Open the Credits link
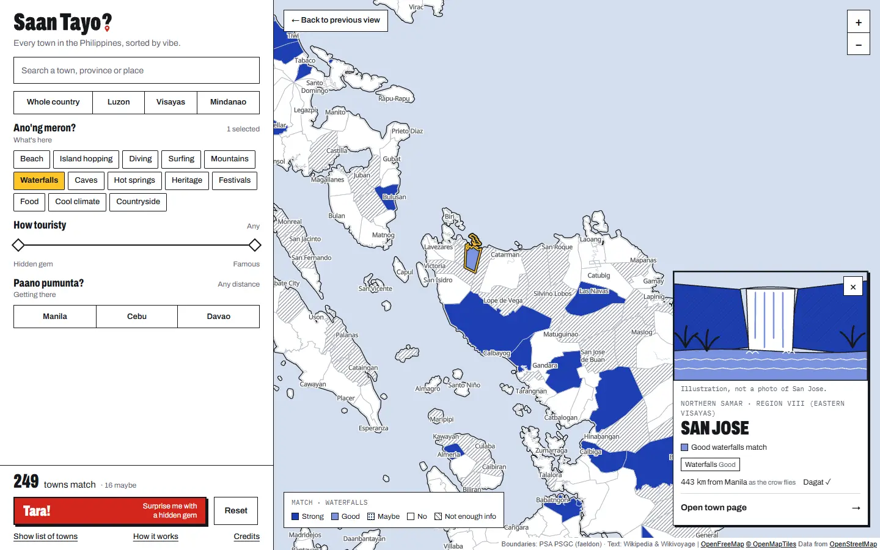The height and width of the screenshot is (550, 880). point(247,537)
